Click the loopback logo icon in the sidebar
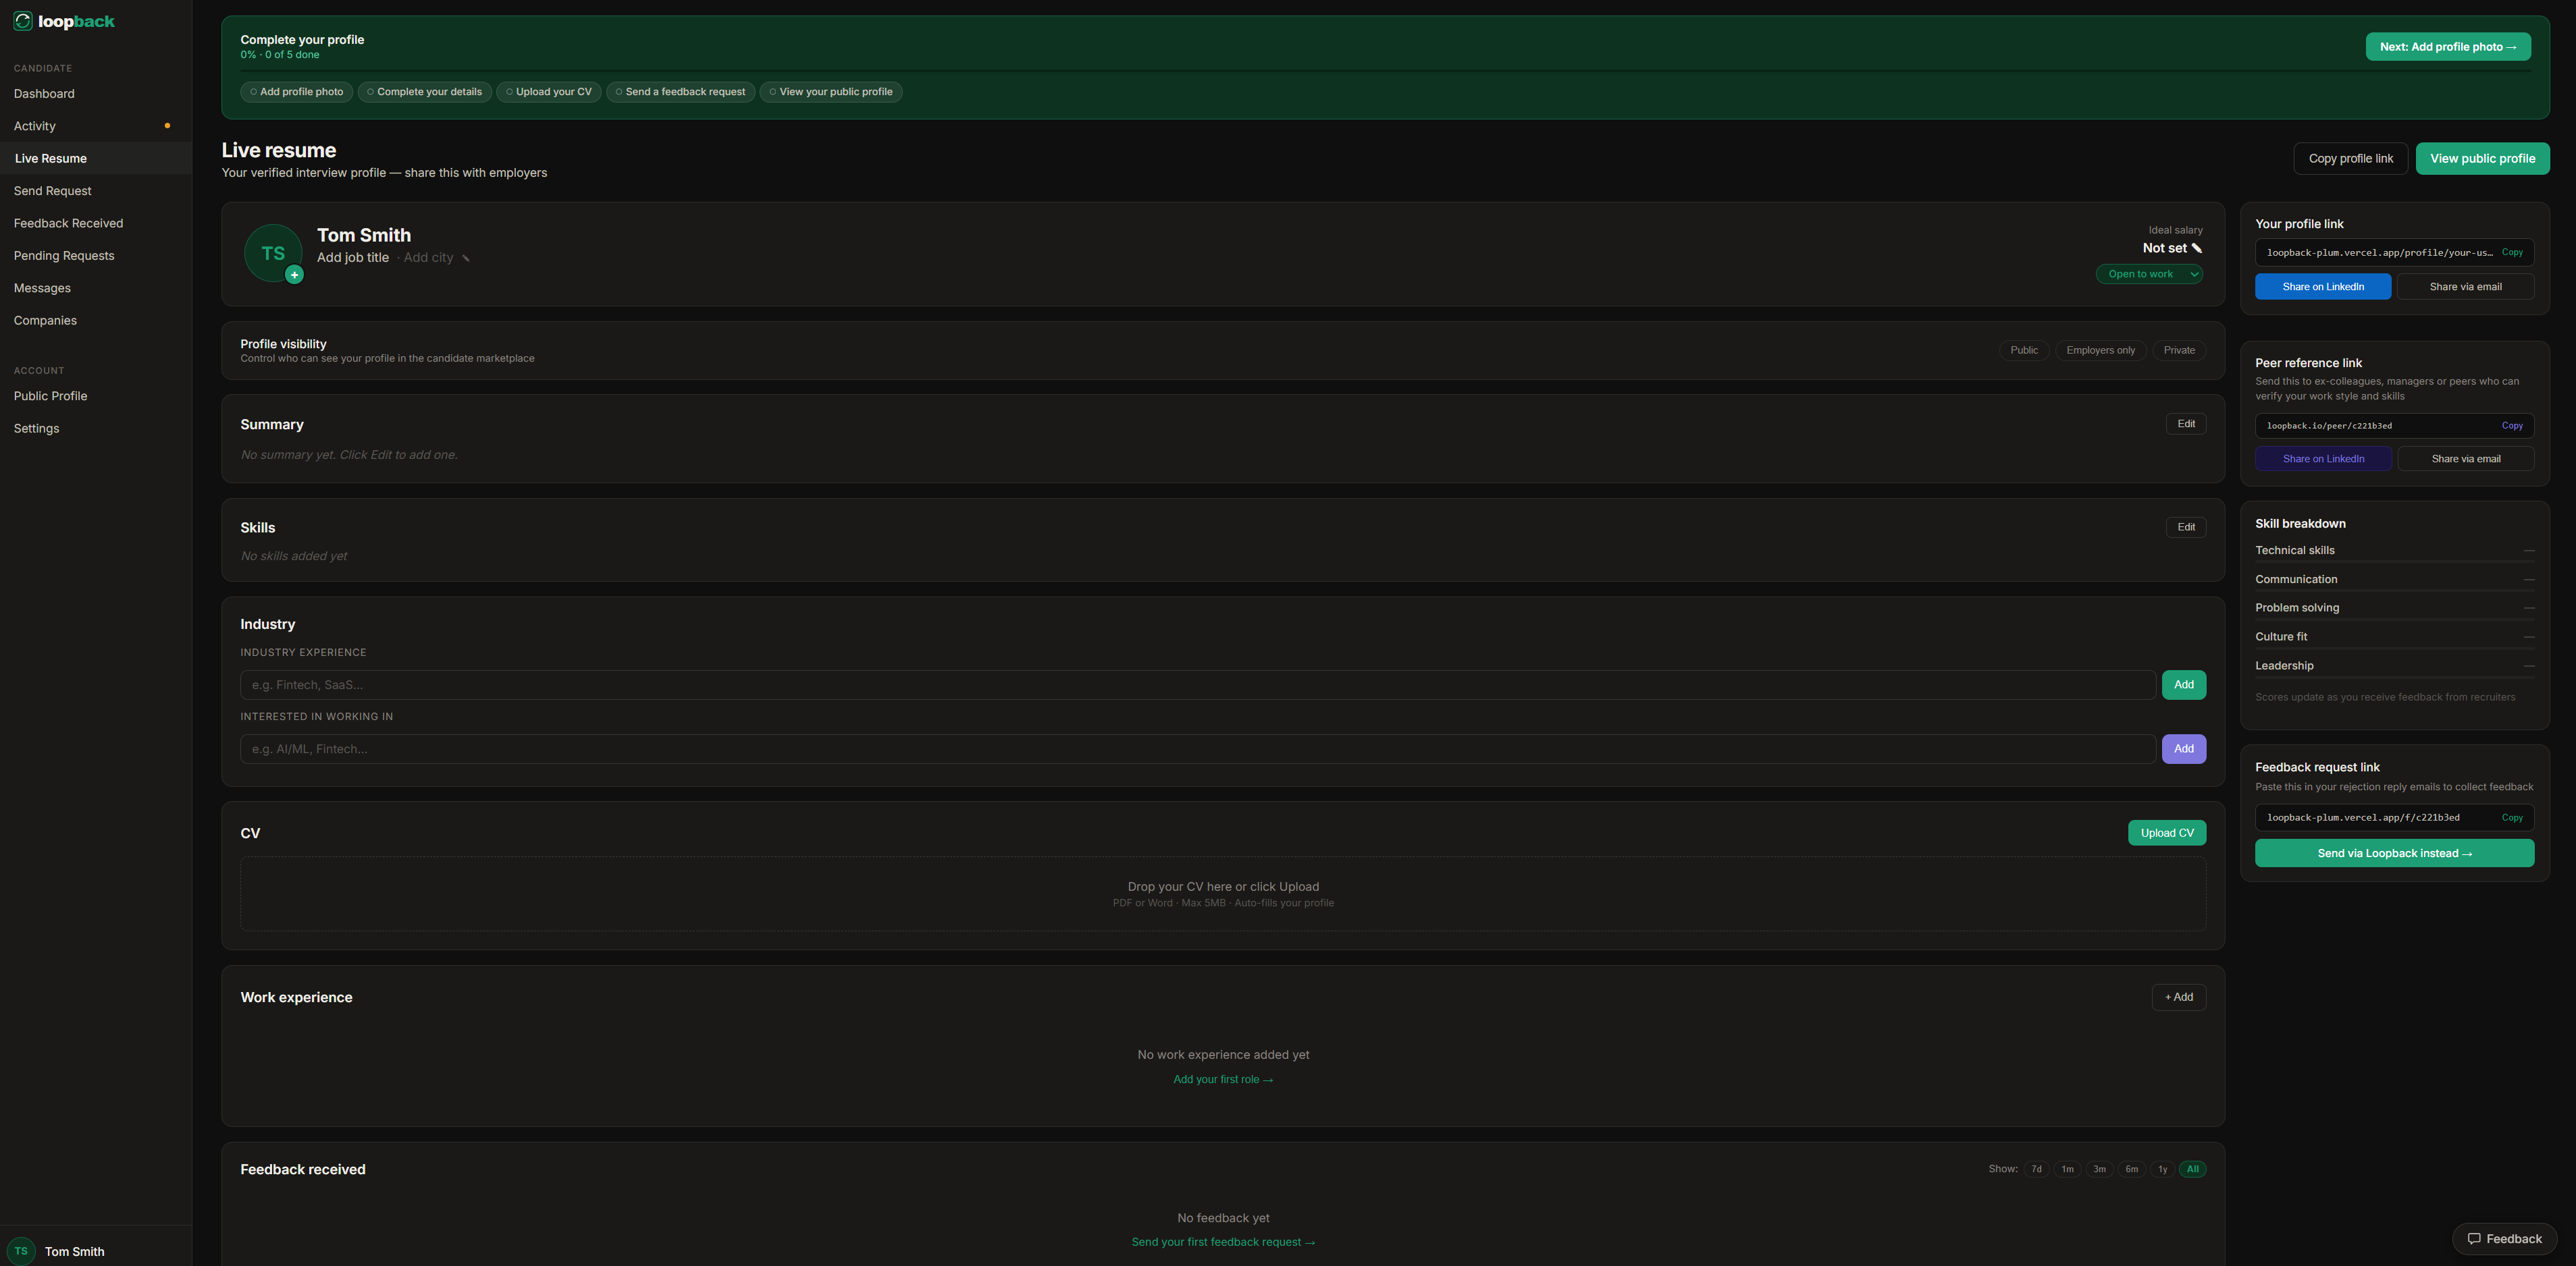Viewport: 2576px width, 1266px height. [22, 20]
